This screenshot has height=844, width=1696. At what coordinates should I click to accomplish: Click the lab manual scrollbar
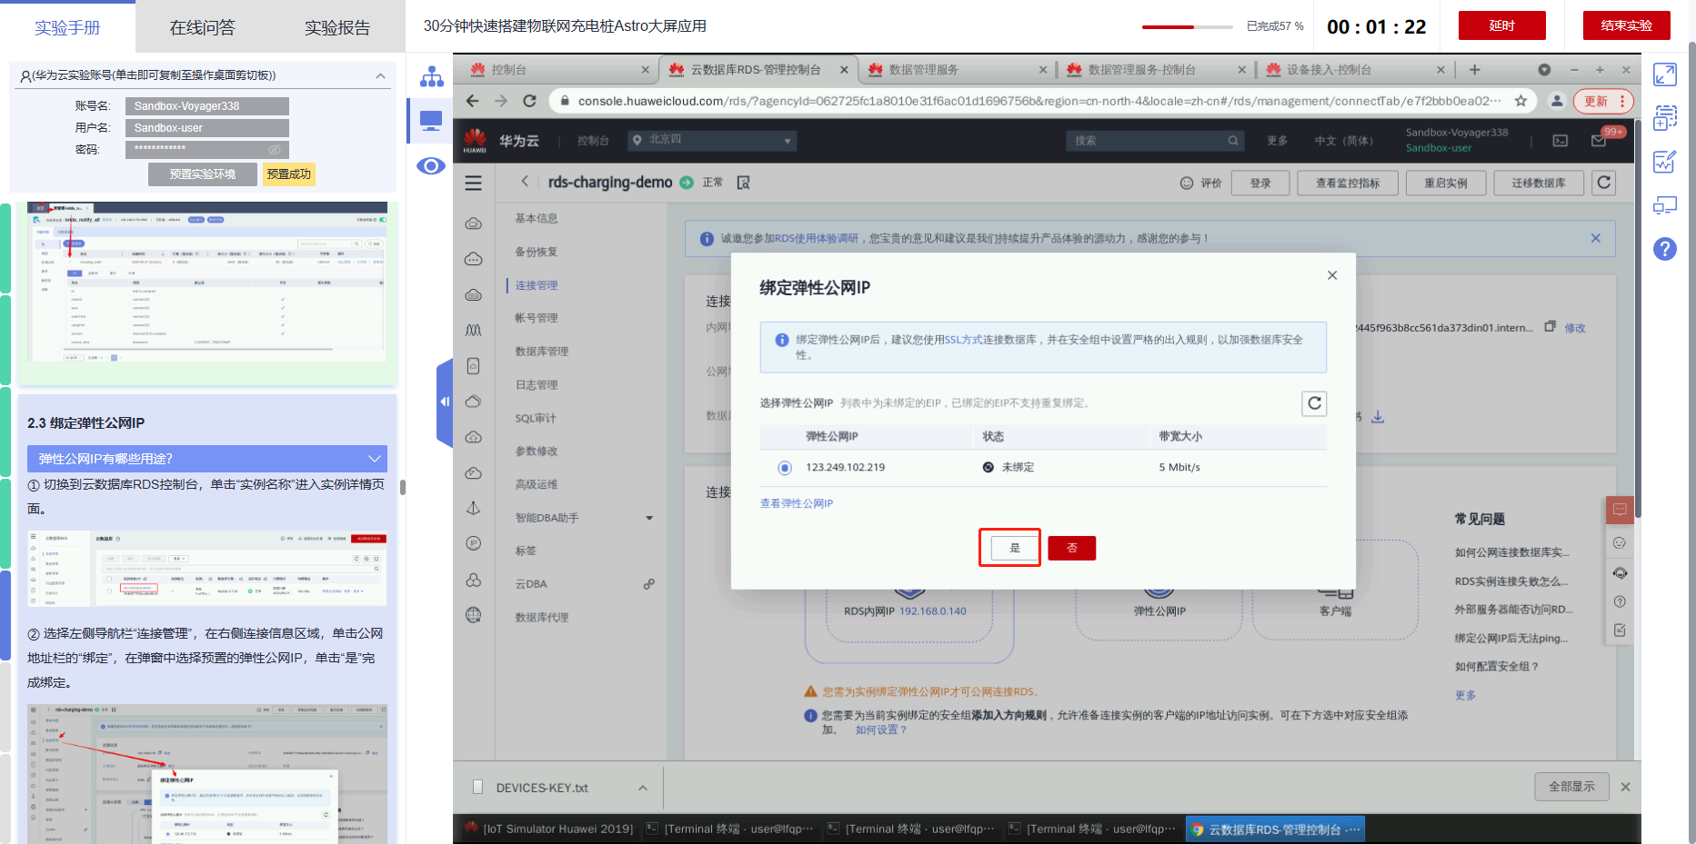(x=402, y=488)
